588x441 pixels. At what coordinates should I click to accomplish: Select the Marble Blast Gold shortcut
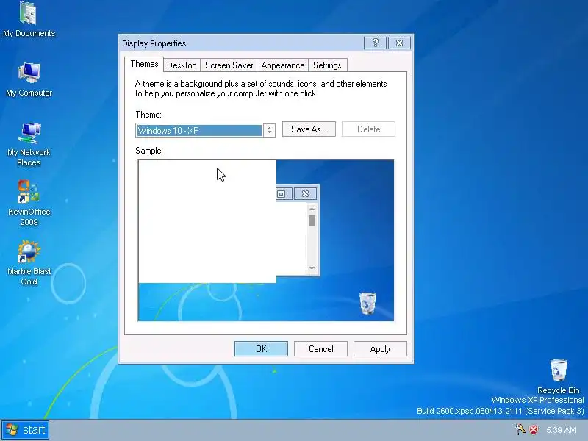29,262
